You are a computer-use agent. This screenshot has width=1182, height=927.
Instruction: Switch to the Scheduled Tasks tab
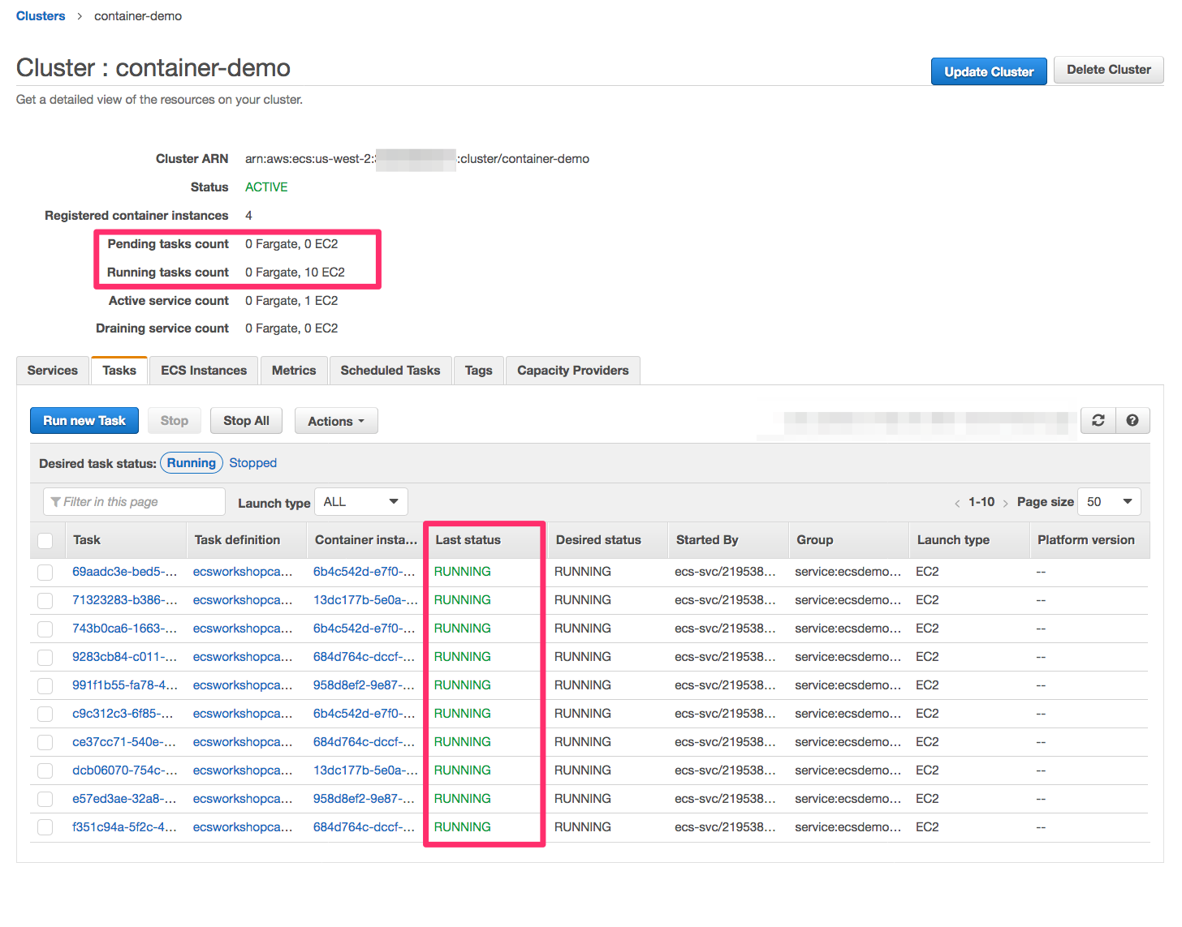pyautogui.click(x=390, y=371)
